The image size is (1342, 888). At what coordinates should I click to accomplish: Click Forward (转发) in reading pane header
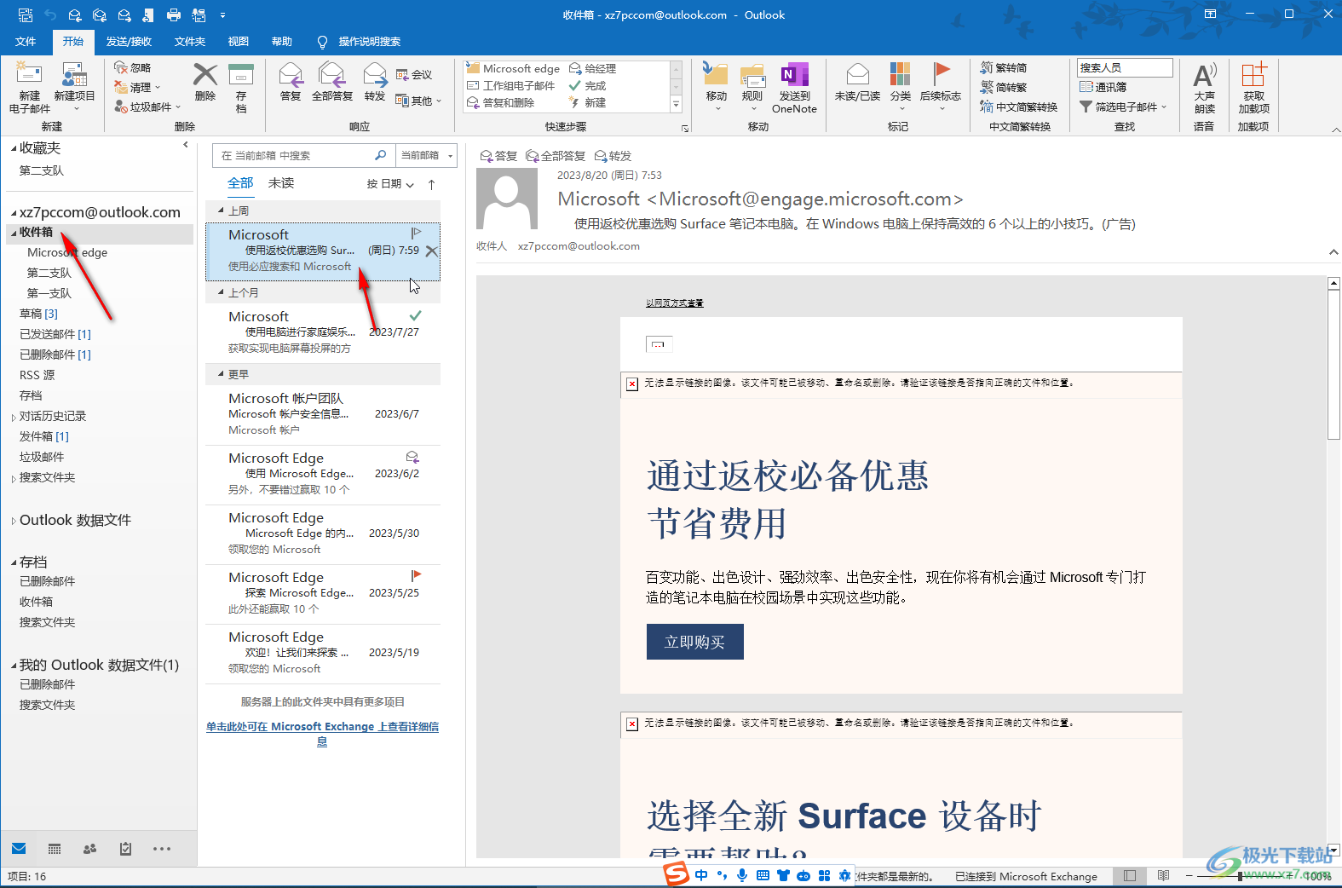coord(613,156)
